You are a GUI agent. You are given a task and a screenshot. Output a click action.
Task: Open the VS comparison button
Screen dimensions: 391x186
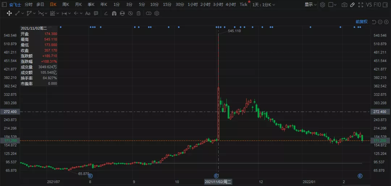[x=369, y=4]
